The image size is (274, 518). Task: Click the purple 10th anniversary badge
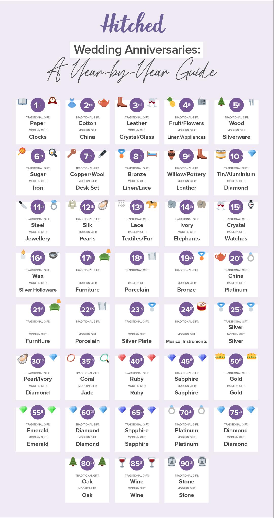point(236,156)
